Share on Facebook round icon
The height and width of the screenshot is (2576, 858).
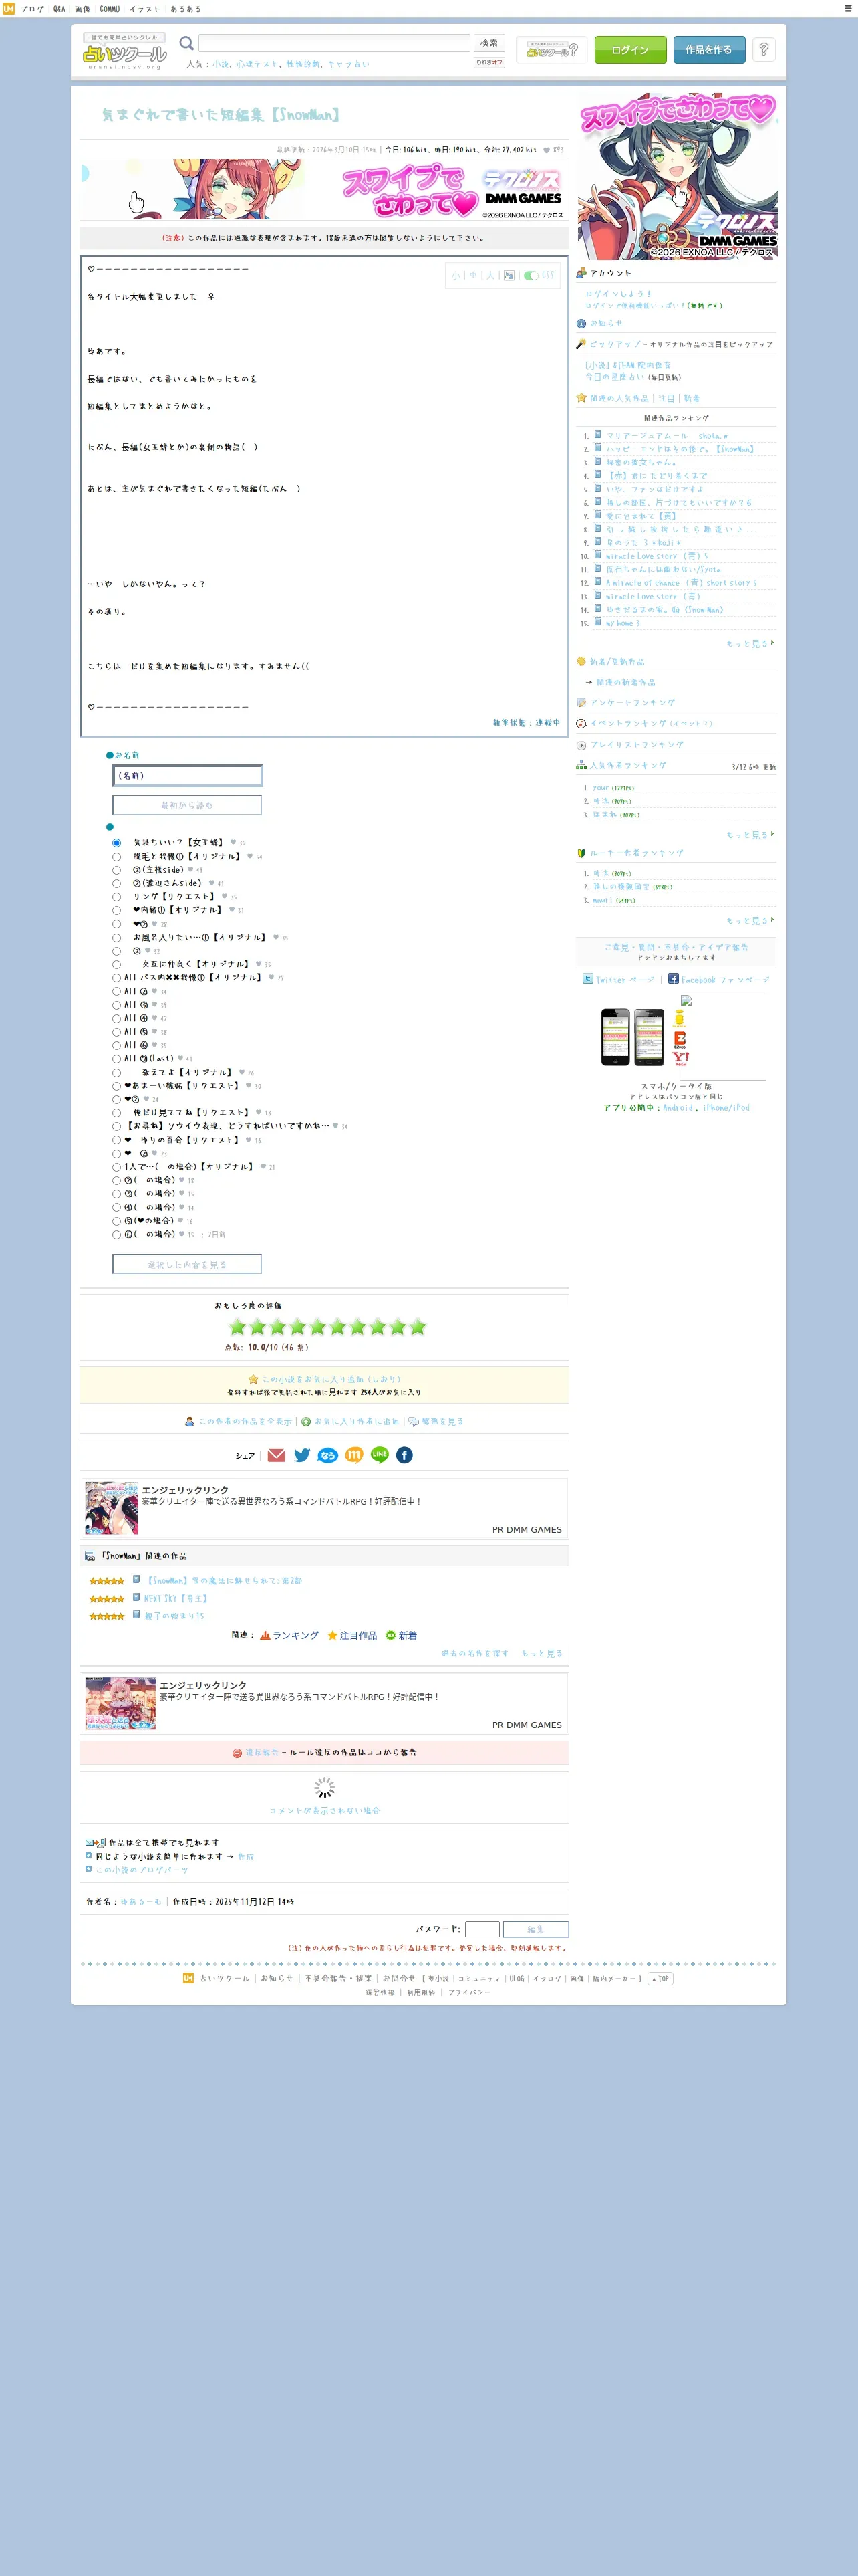[404, 1455]
